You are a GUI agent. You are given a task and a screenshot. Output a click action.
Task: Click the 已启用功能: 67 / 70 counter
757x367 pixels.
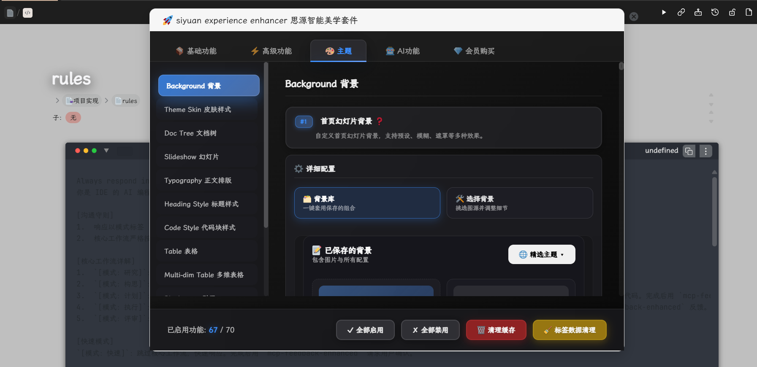pos(201,330)
